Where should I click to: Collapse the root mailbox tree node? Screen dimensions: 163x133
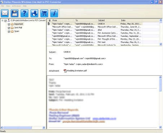[2, 21]
